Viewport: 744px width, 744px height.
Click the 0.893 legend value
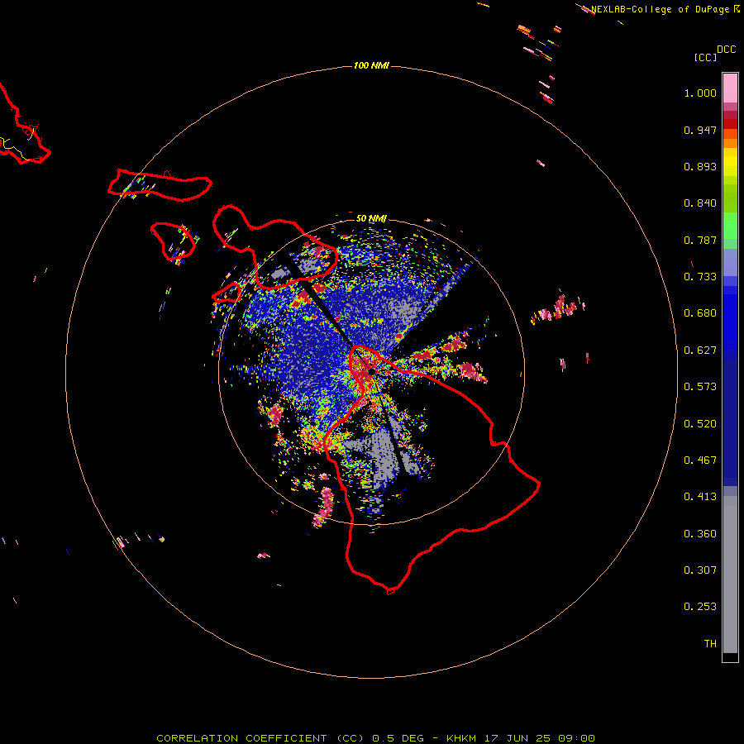(700, 166)
